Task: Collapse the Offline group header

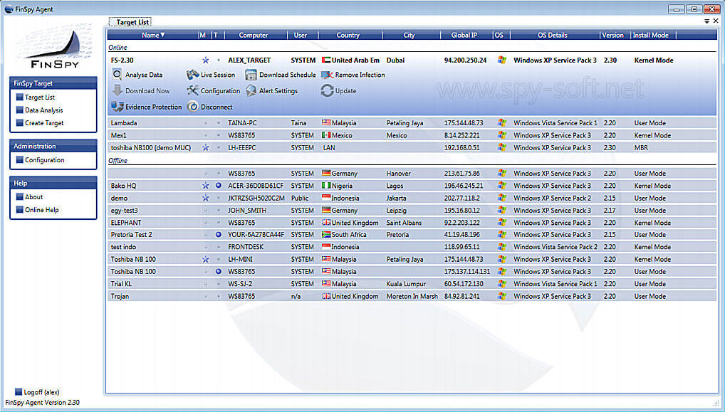Action: coord(118,161)
